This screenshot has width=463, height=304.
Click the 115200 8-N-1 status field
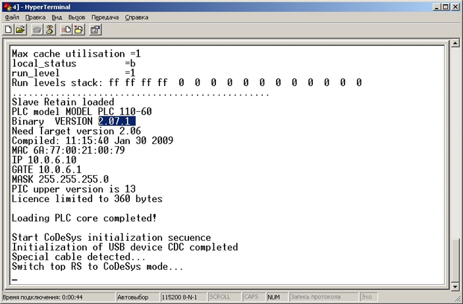(182, 297)
